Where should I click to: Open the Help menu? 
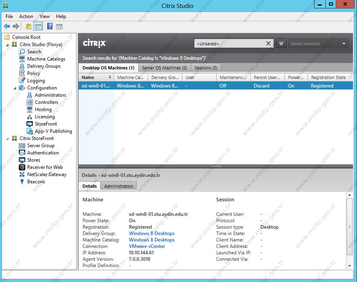point(61,16)
